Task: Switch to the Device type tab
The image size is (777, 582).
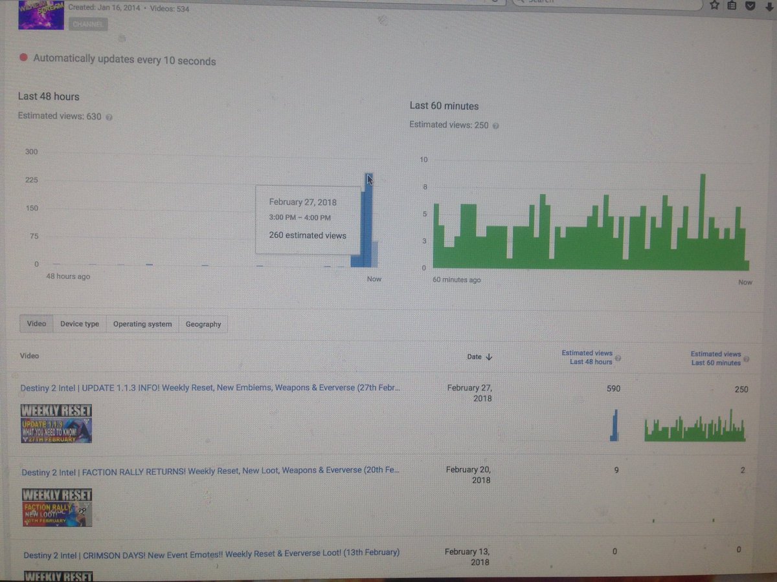Action: (x=80, y=324)
